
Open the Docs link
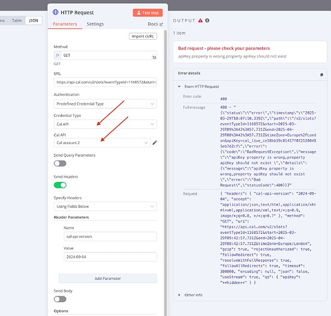click(x=155, y=24)
